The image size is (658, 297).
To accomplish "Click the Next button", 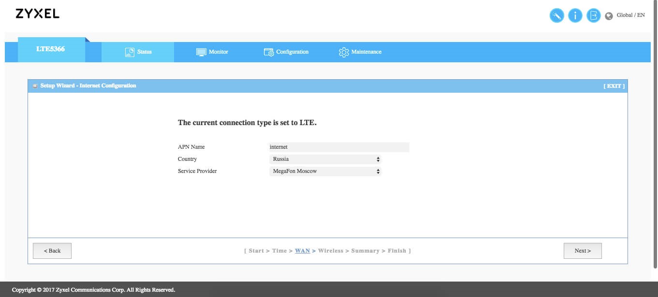I will [x=583, y=251].
